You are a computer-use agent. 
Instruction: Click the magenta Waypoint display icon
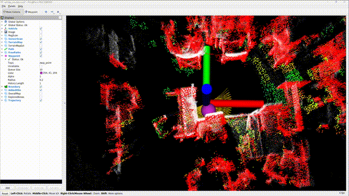(x=6, y=56)
